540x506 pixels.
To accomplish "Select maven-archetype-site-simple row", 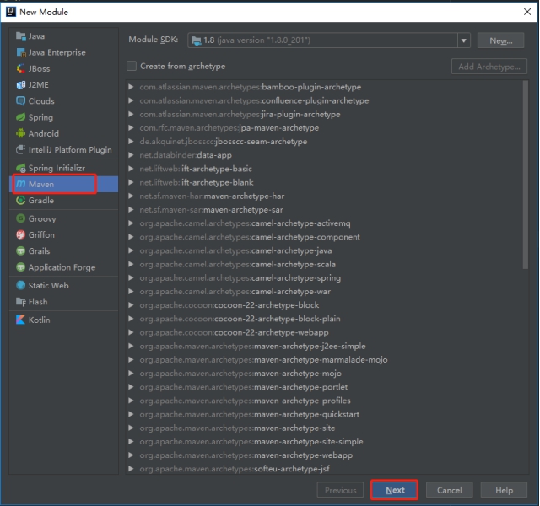I will [324, 441].
